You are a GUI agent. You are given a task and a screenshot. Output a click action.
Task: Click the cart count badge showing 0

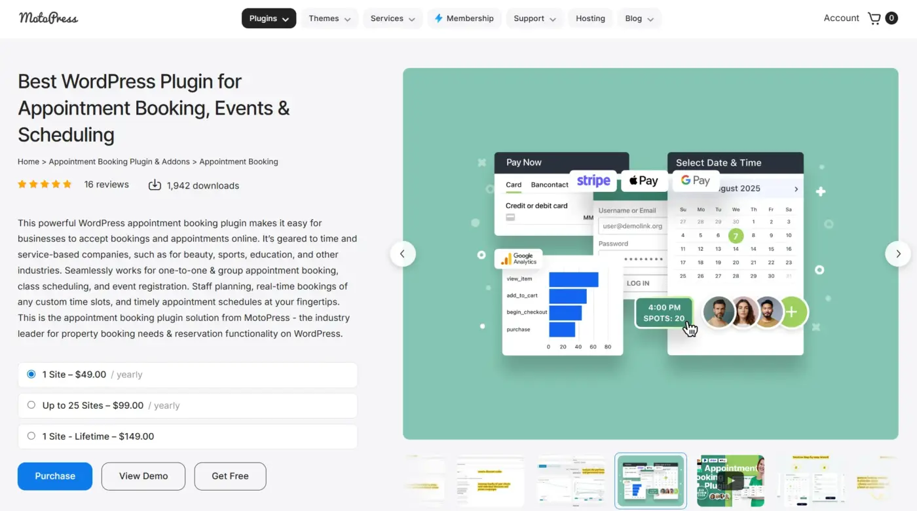pos(891,18)
